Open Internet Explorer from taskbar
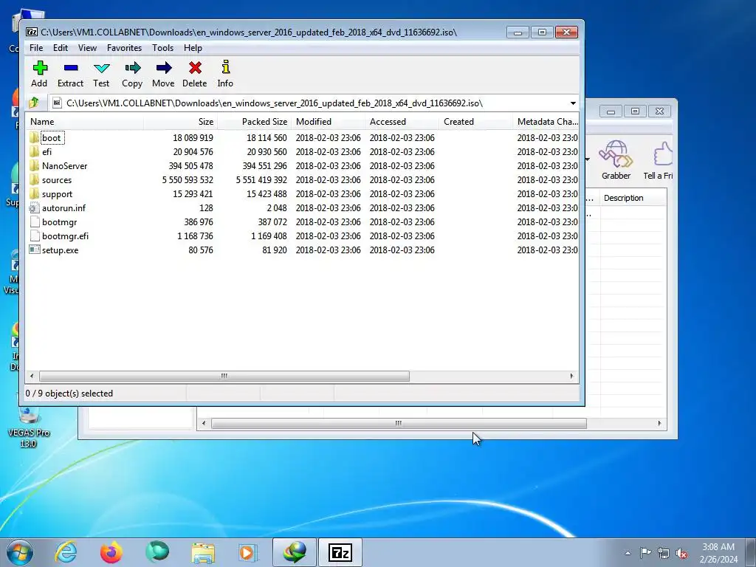Image resolution: width=756 pixels, height=567 pixels. pyautogui.click(x=66, y=552)
